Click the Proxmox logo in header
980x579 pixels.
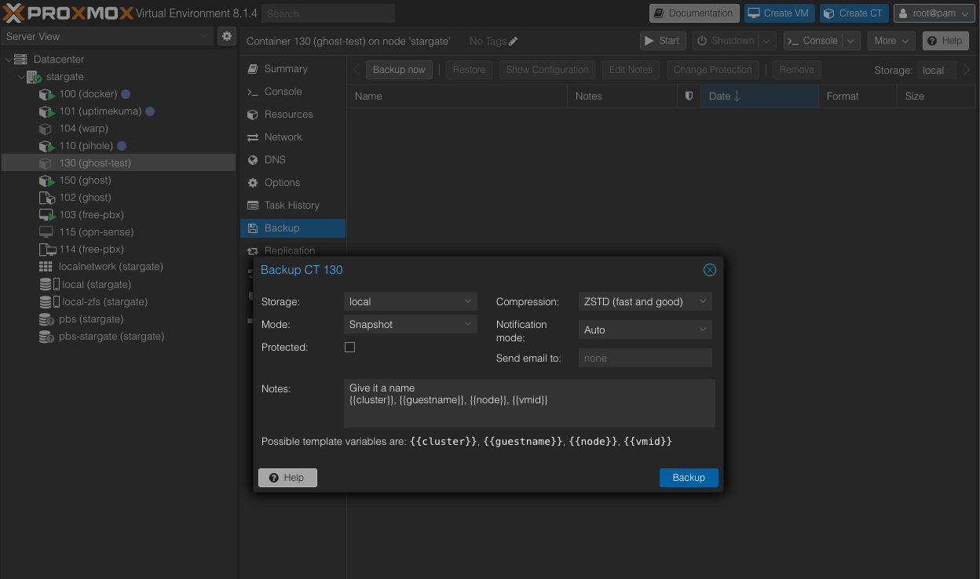point(68,13)
